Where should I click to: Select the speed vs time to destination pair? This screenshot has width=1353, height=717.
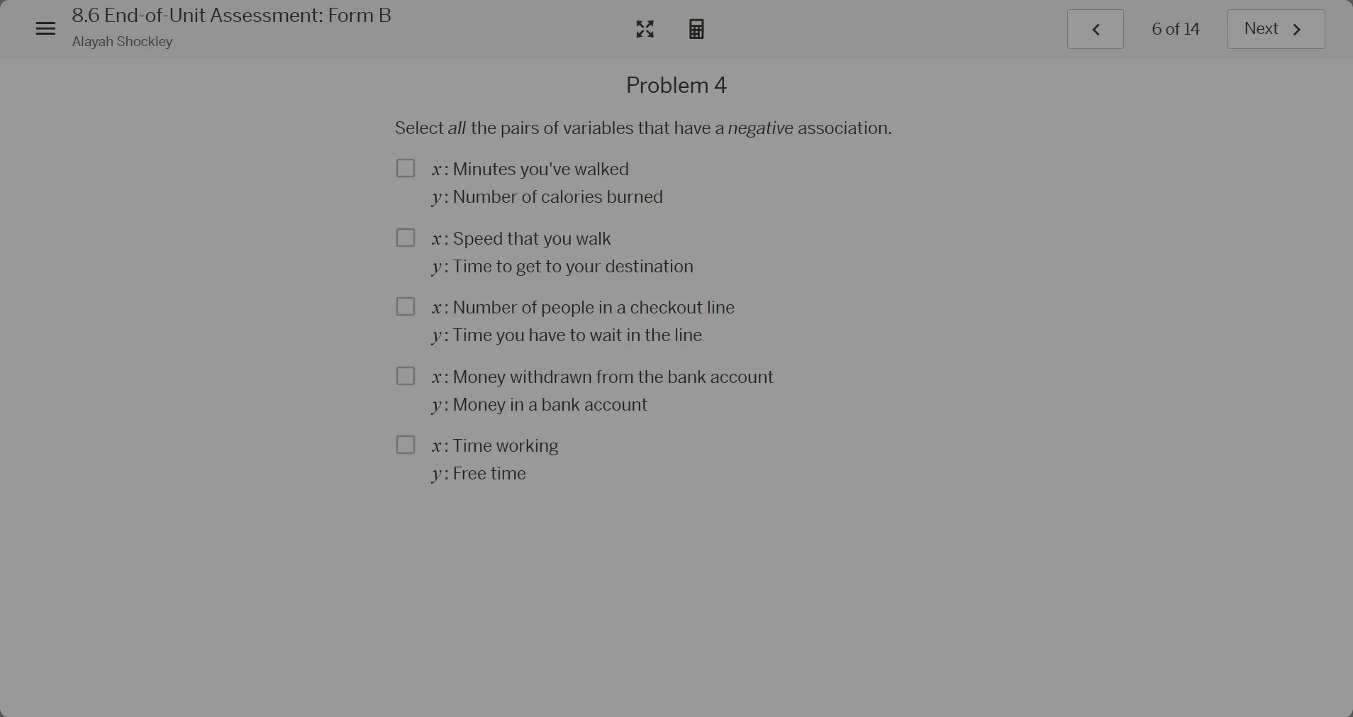coord(405,238)
